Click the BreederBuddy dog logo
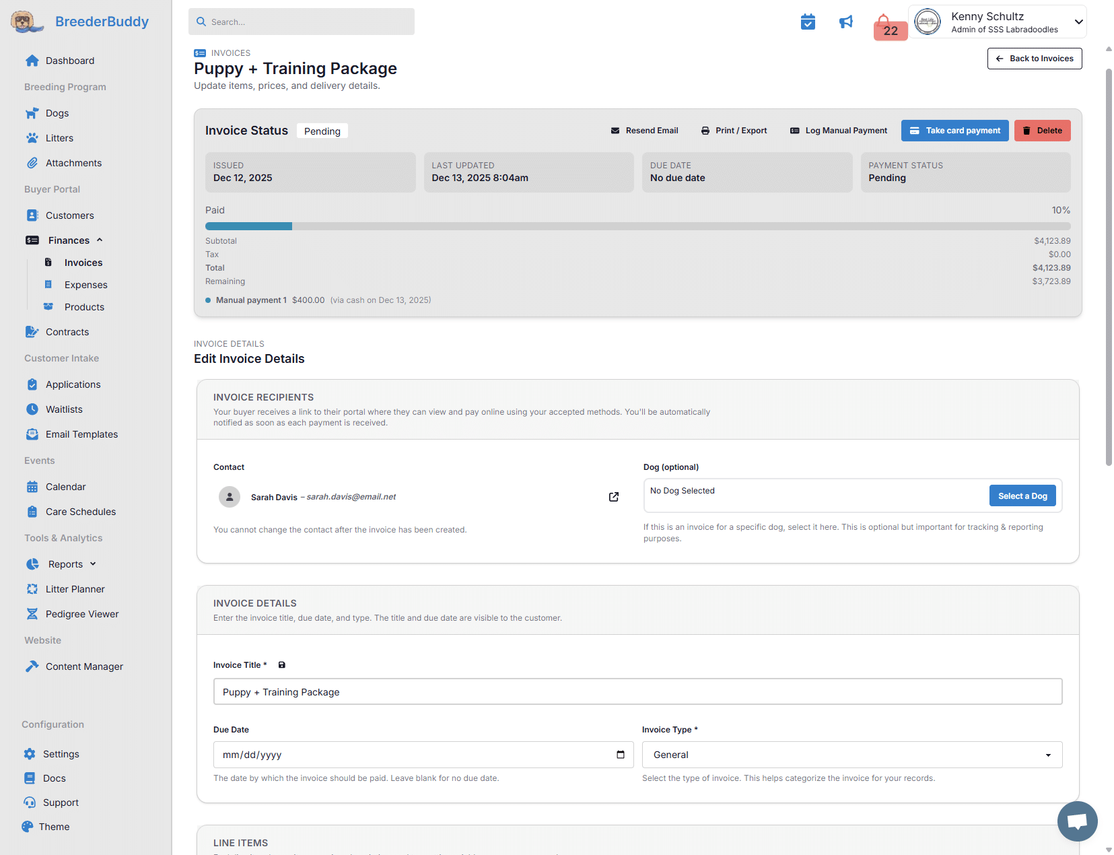 [x=24, y=22]
